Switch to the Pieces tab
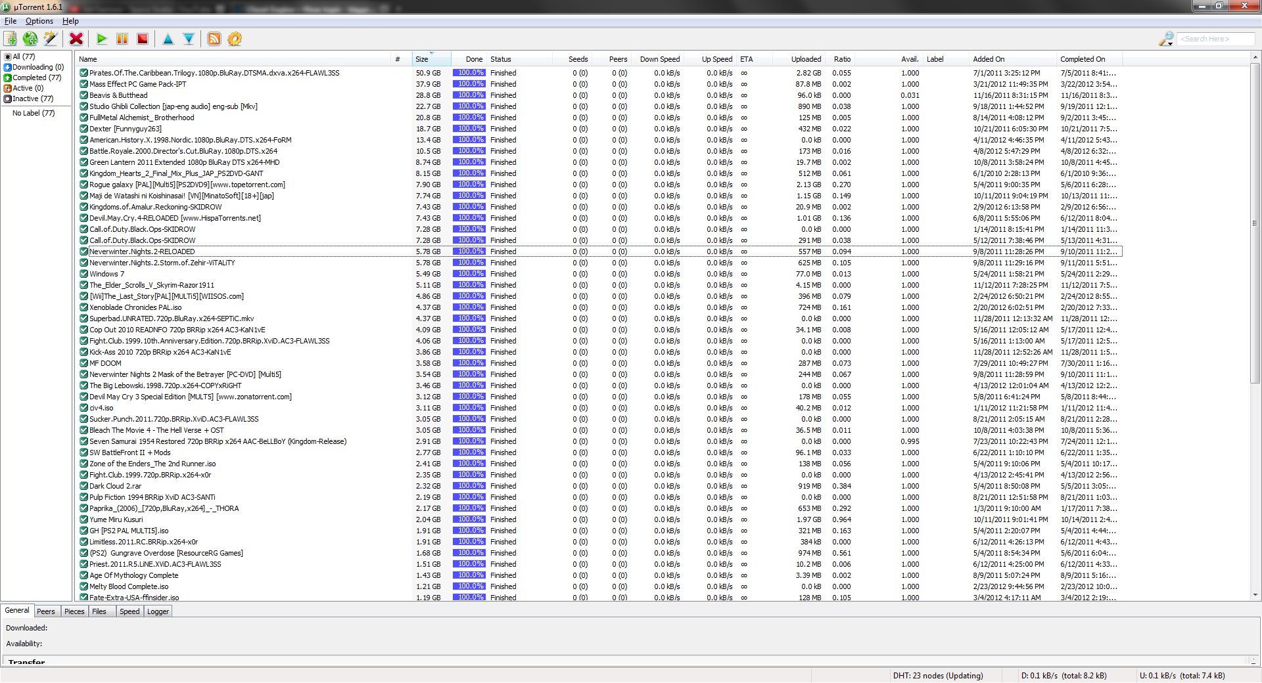 click(x=74, y=611)
